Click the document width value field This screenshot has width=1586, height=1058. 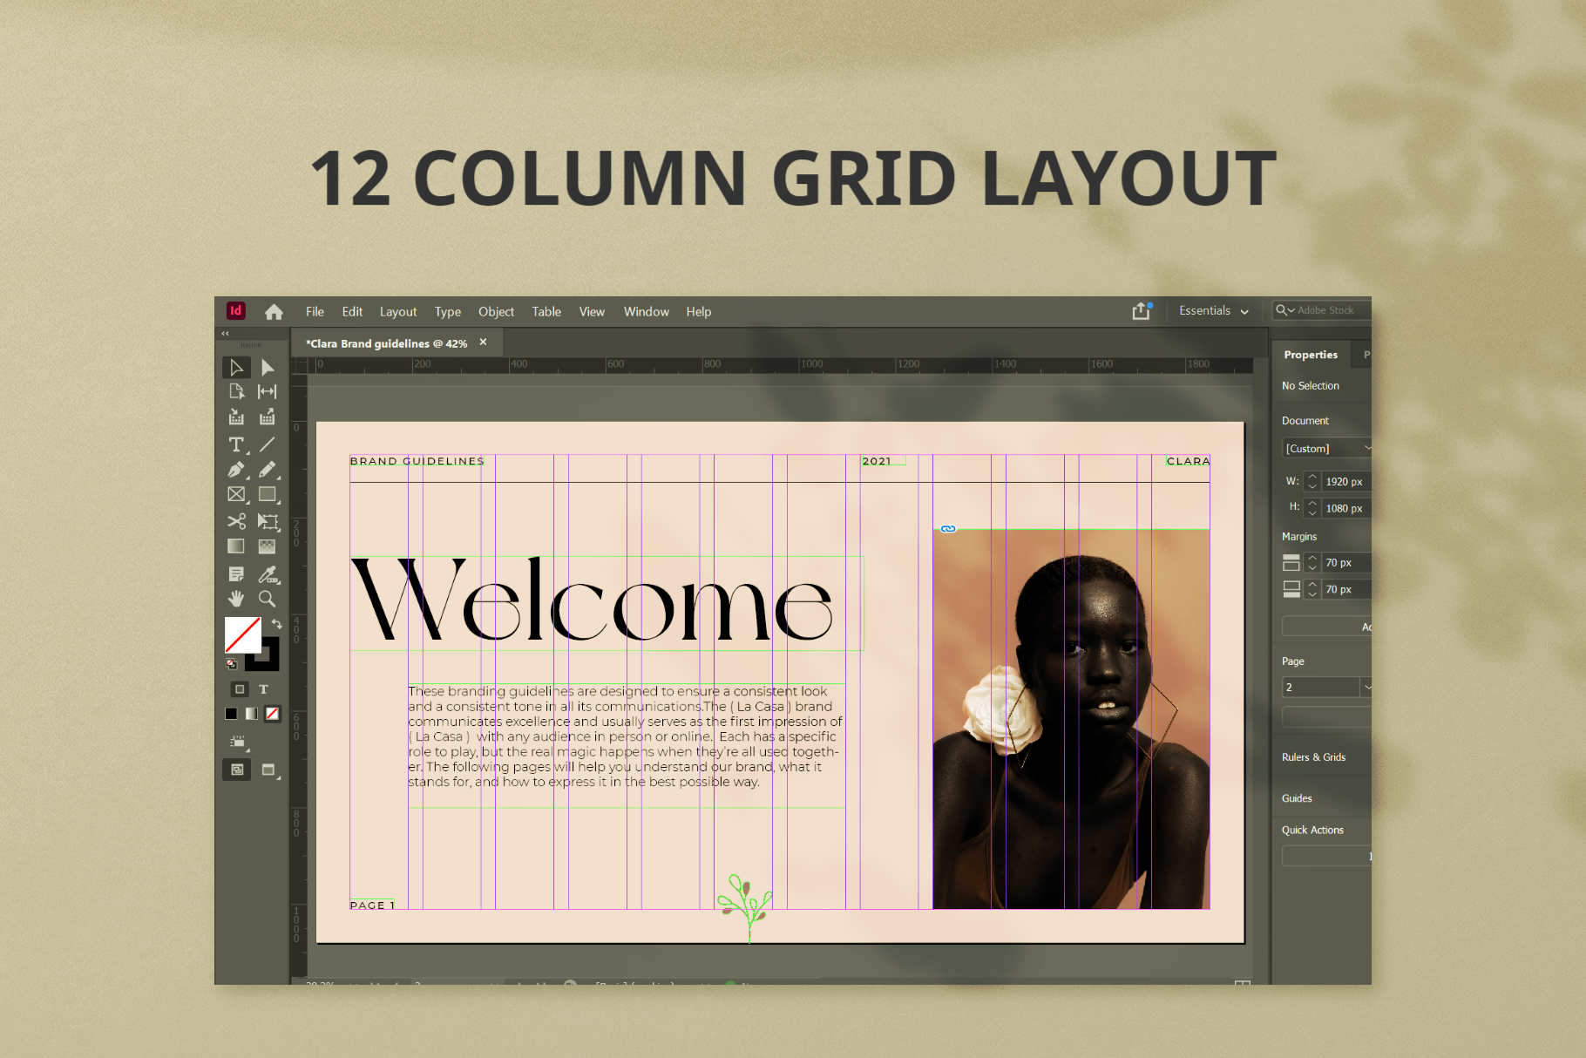pyautogui.click(x=1345, y=481)
